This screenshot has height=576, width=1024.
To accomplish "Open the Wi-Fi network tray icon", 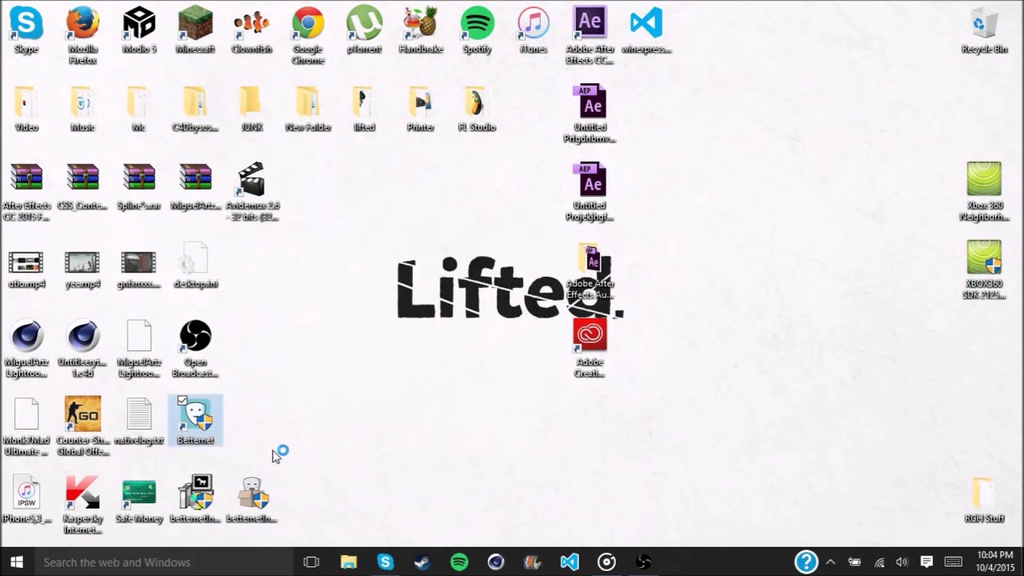I will pos(878,562).
